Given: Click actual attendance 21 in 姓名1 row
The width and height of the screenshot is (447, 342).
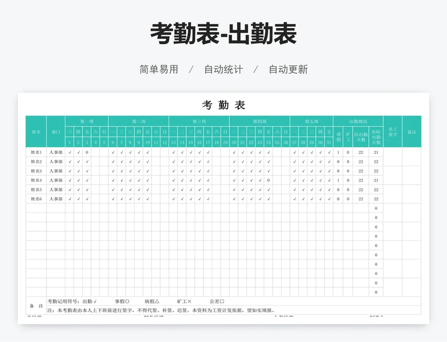Looking at the screenshot, I should click(376, 152).
